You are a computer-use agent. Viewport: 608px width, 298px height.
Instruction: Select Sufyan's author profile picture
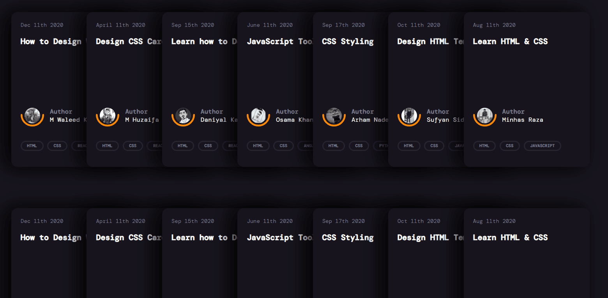click(409, 116)
